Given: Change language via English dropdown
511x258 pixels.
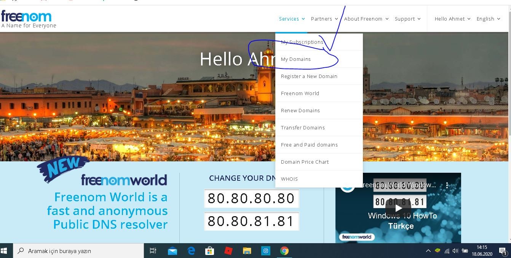Looking at the screenshot, I should point(488,19).
